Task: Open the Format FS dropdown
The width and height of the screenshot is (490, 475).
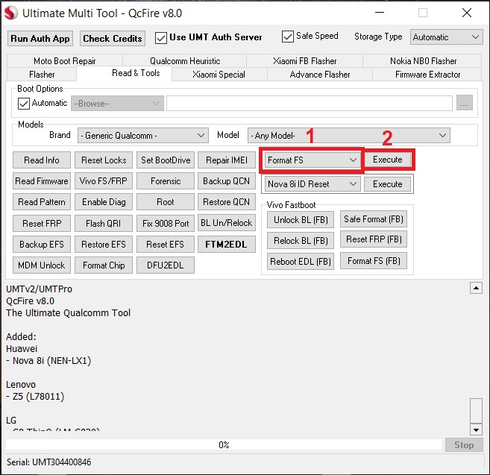Action: [312, 160]
